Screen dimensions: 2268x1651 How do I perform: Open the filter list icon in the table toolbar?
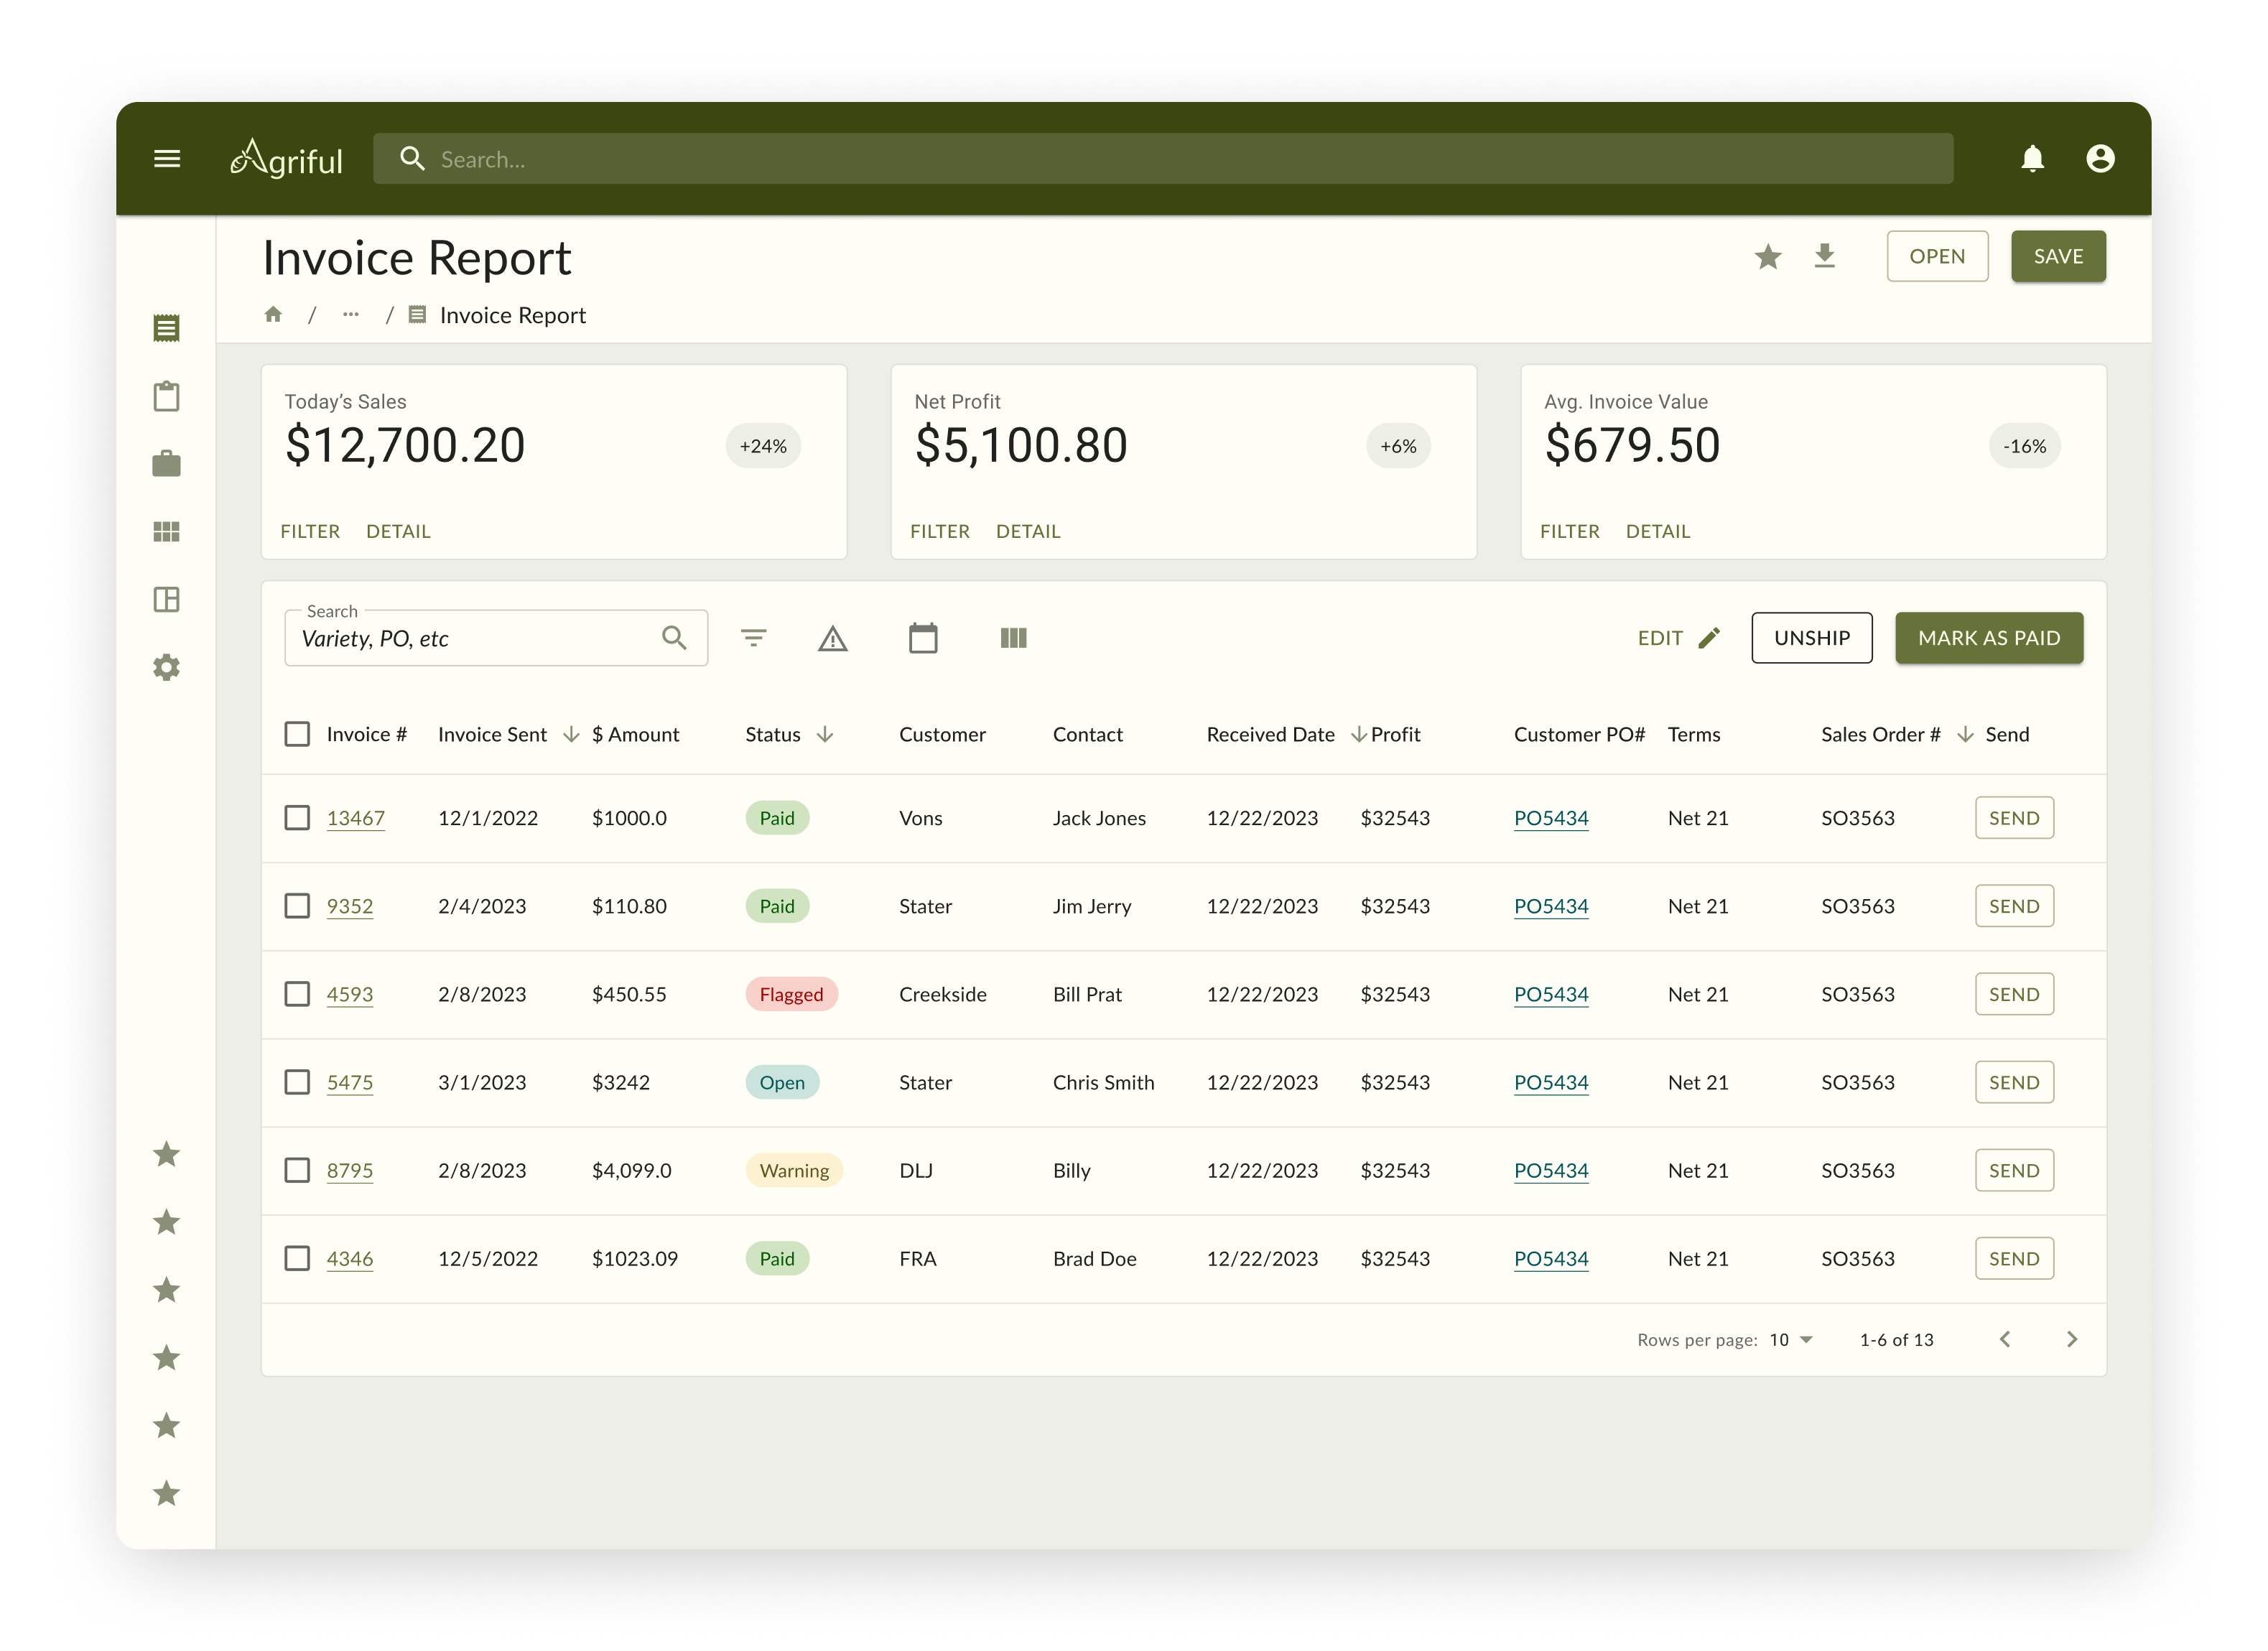pyautogui.click(x=753, y=638)
